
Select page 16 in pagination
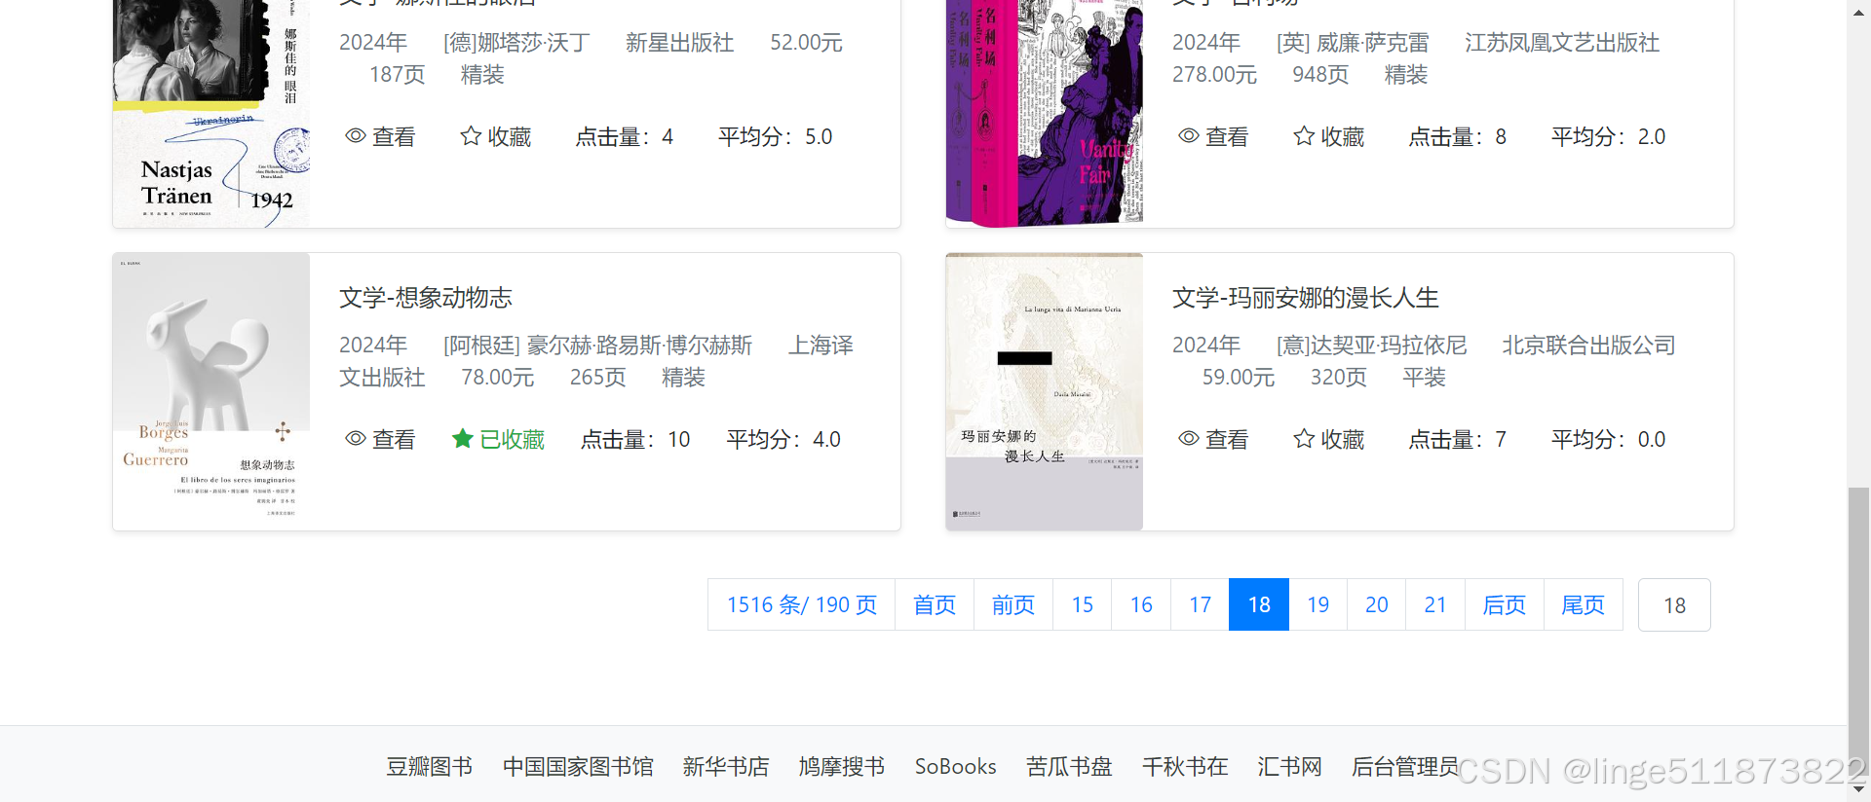(x=1141, y=604)
